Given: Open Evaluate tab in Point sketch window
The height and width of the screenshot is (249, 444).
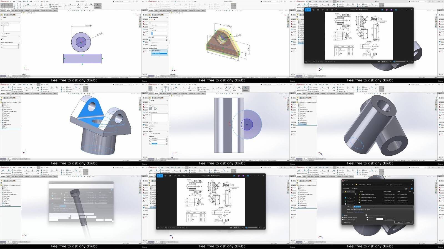Looking at the screenshot, I should 27,11.
